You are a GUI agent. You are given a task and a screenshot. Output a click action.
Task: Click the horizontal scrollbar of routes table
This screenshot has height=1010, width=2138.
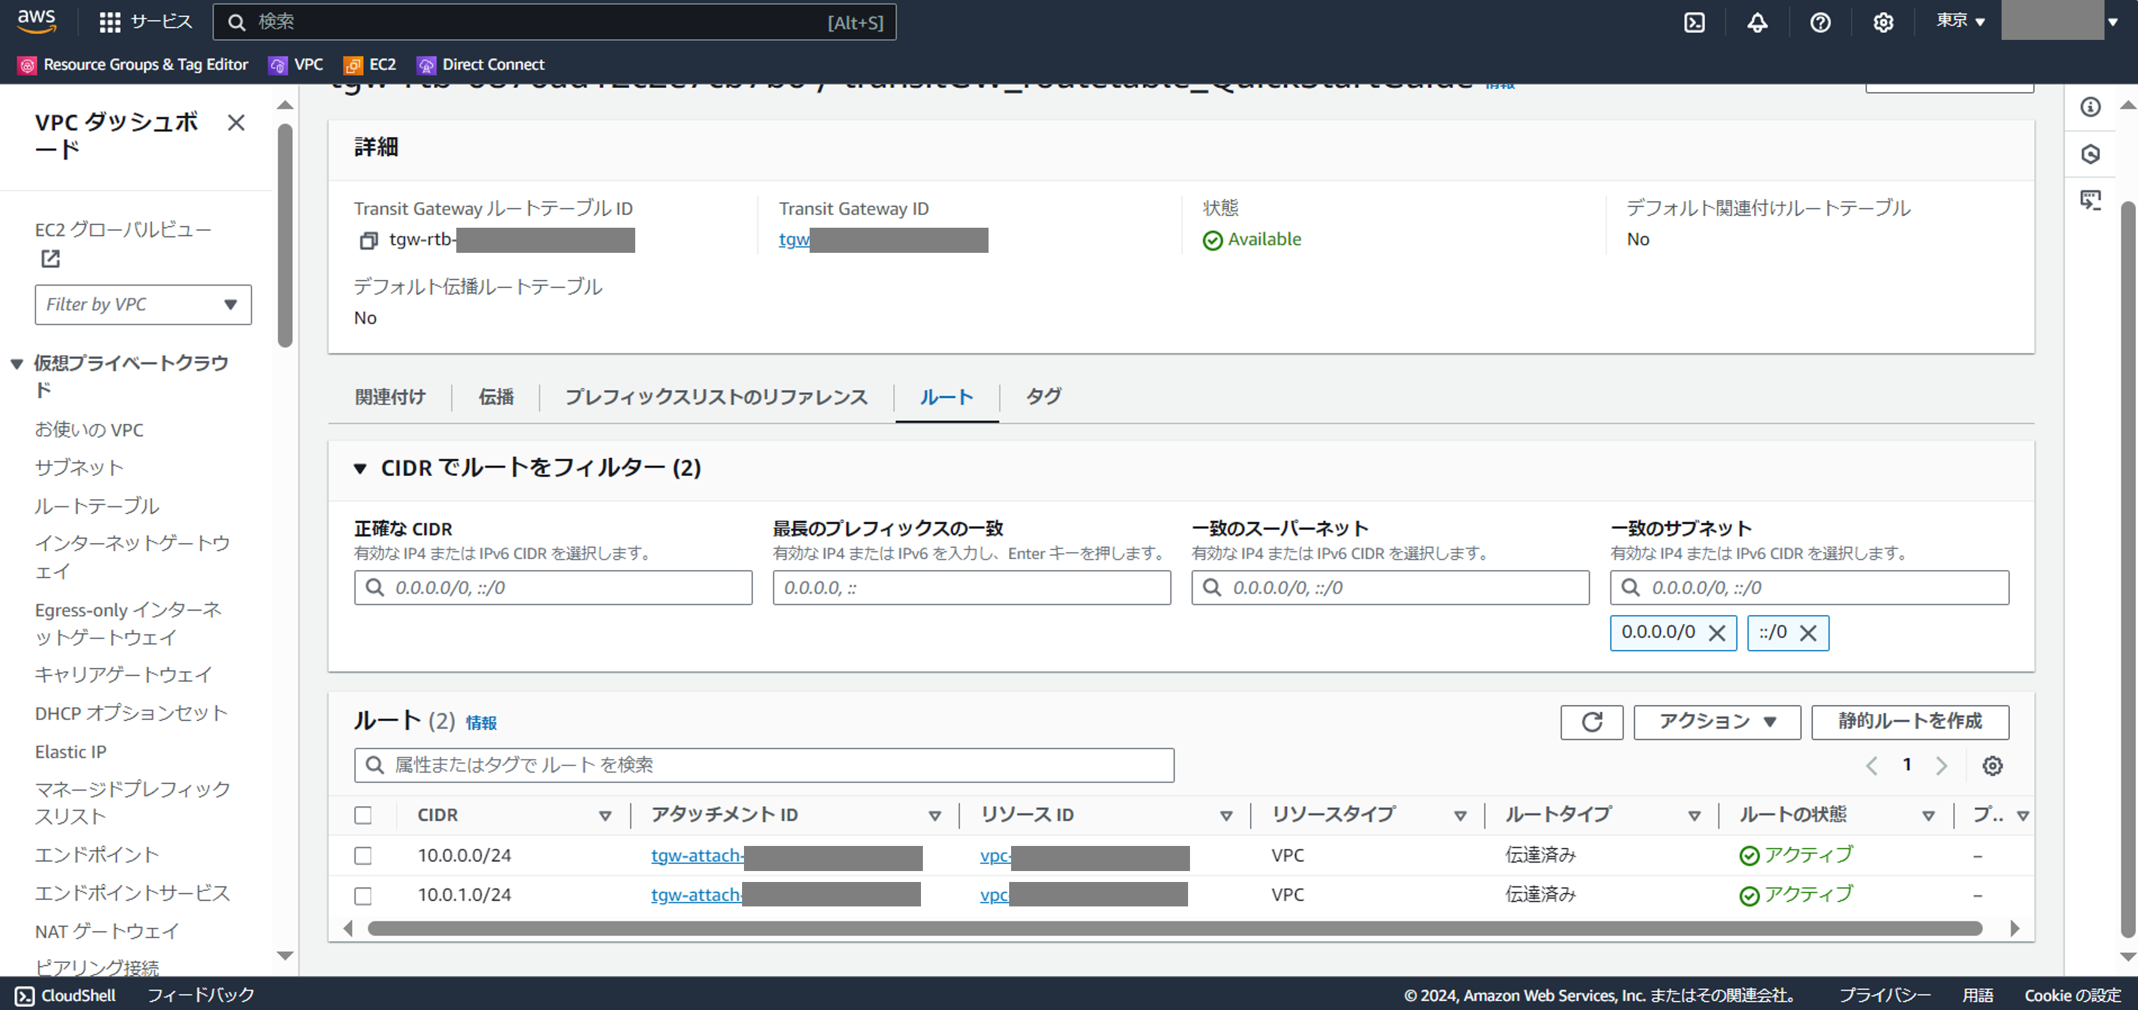coord(1175,929)
